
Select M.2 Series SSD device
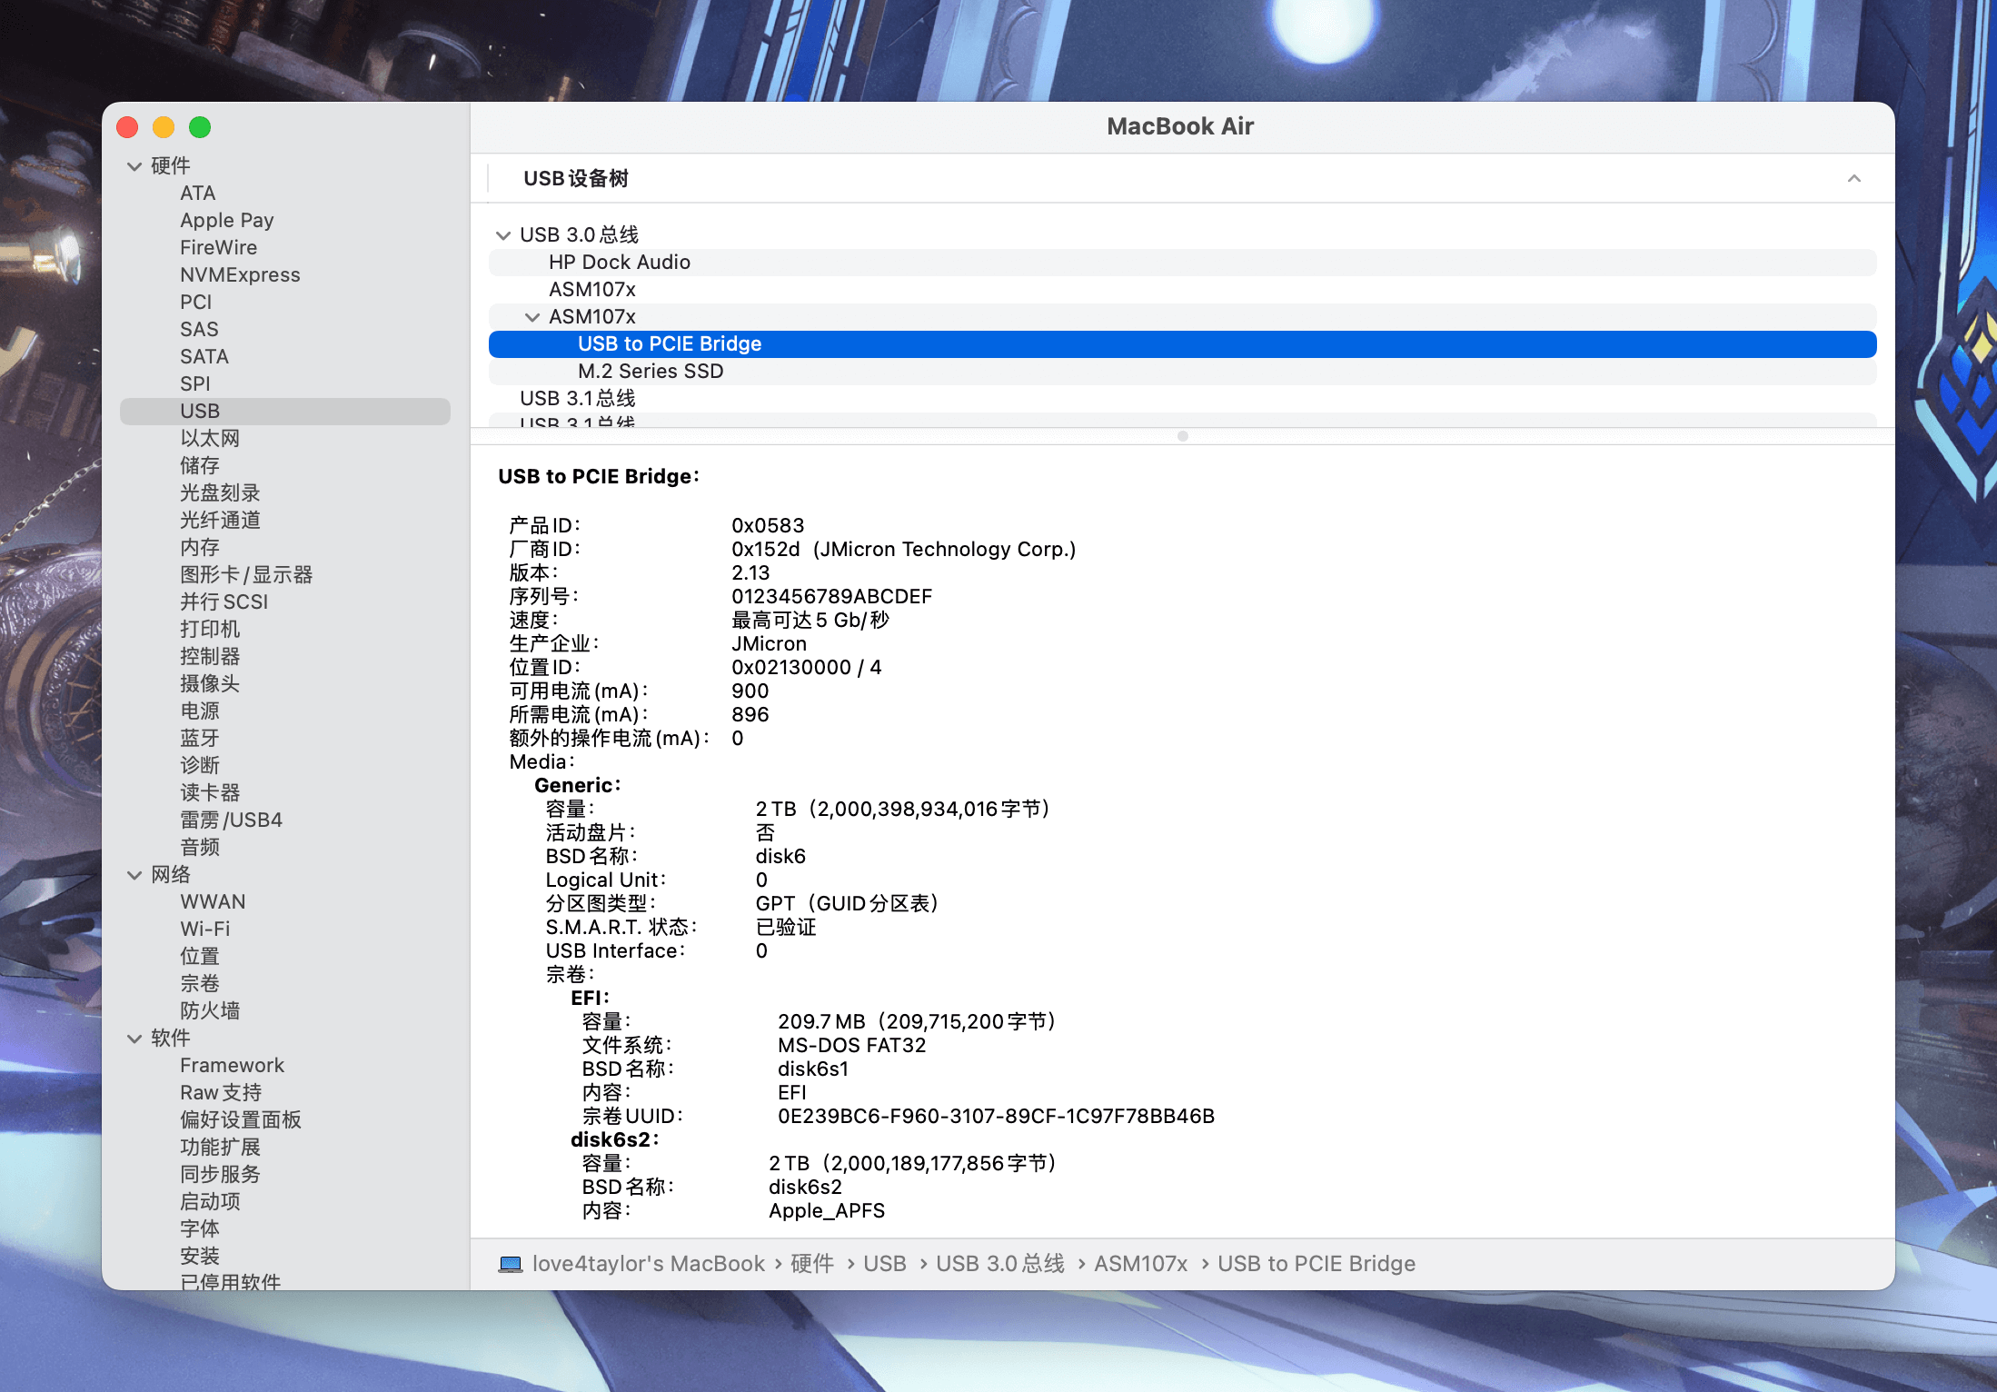(x=651, y=372)
